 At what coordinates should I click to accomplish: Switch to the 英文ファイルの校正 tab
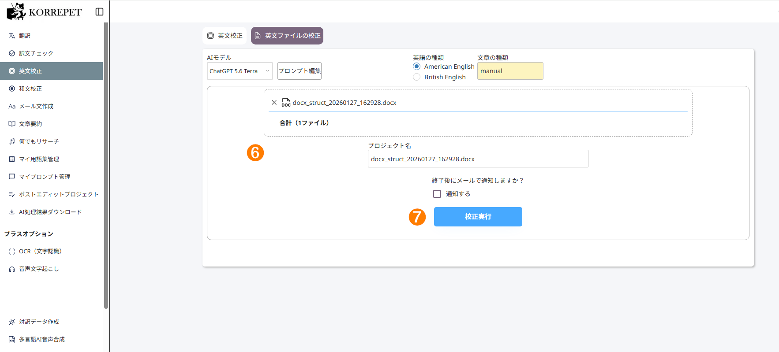point(287,36)
